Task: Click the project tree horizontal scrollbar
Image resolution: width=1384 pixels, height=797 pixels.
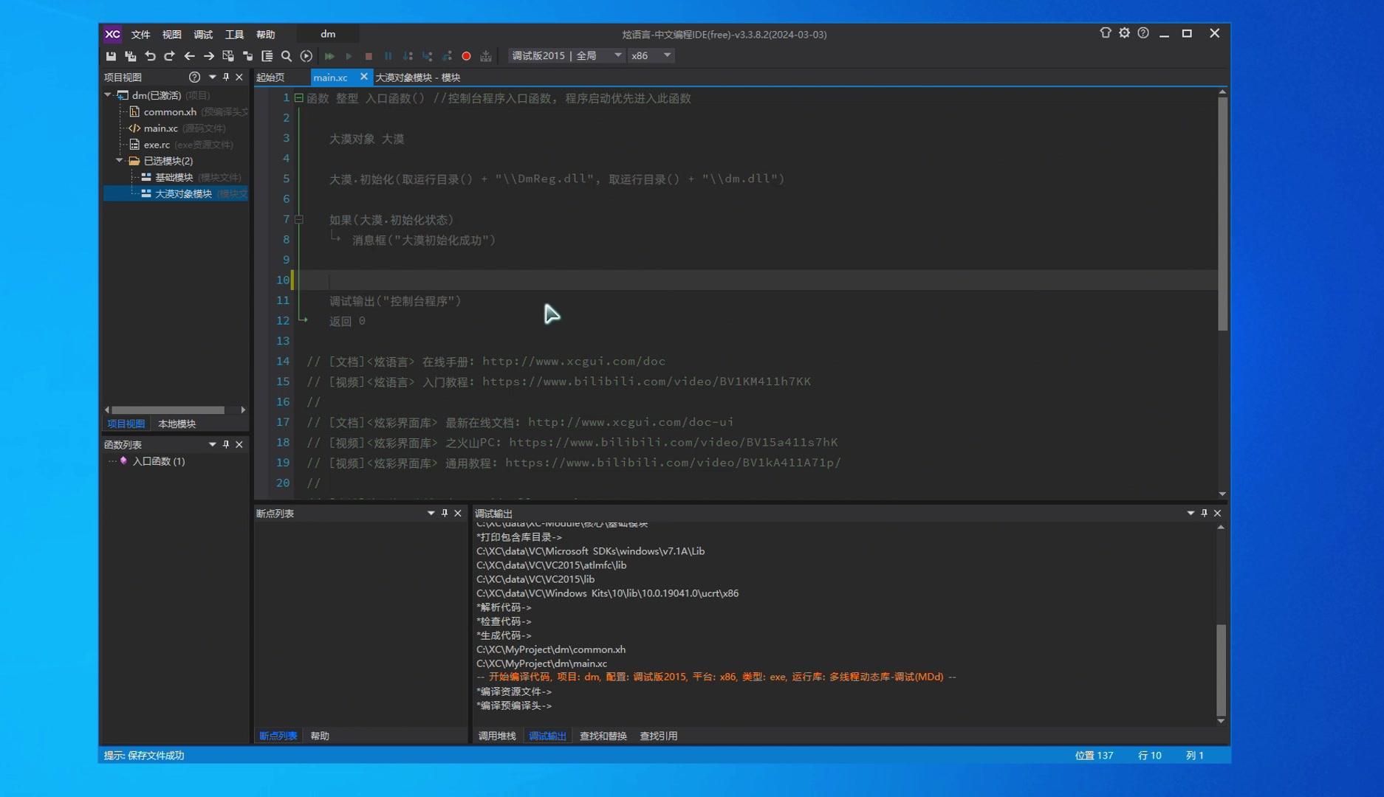Action: [x=168, y=410]
